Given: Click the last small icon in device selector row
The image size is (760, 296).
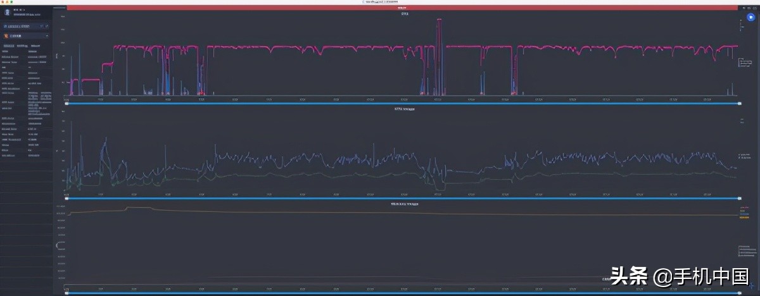Looking at the screenshot, I should click(x=47, y=27).
